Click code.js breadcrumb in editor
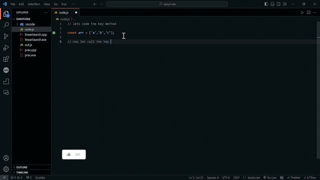Viewport: 320px width, 180px height. point(65,19)
